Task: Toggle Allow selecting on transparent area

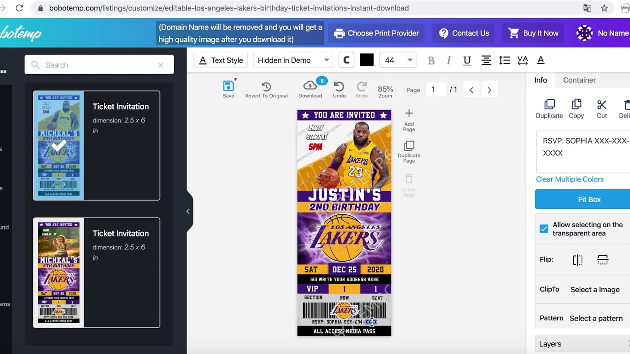Action: click(544, 229)
